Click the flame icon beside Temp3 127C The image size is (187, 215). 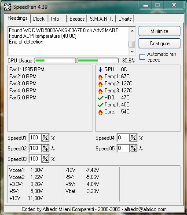pos(100,91)
